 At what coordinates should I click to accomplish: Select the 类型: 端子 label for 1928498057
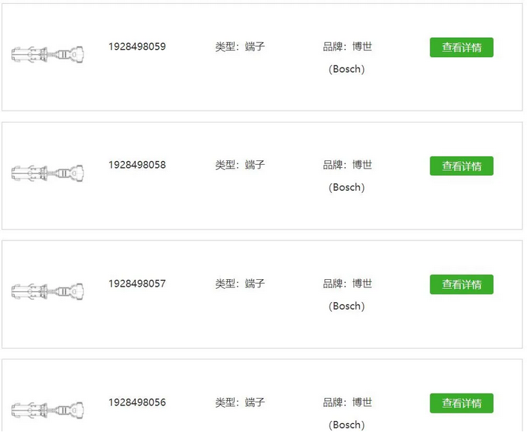[240, 284]
